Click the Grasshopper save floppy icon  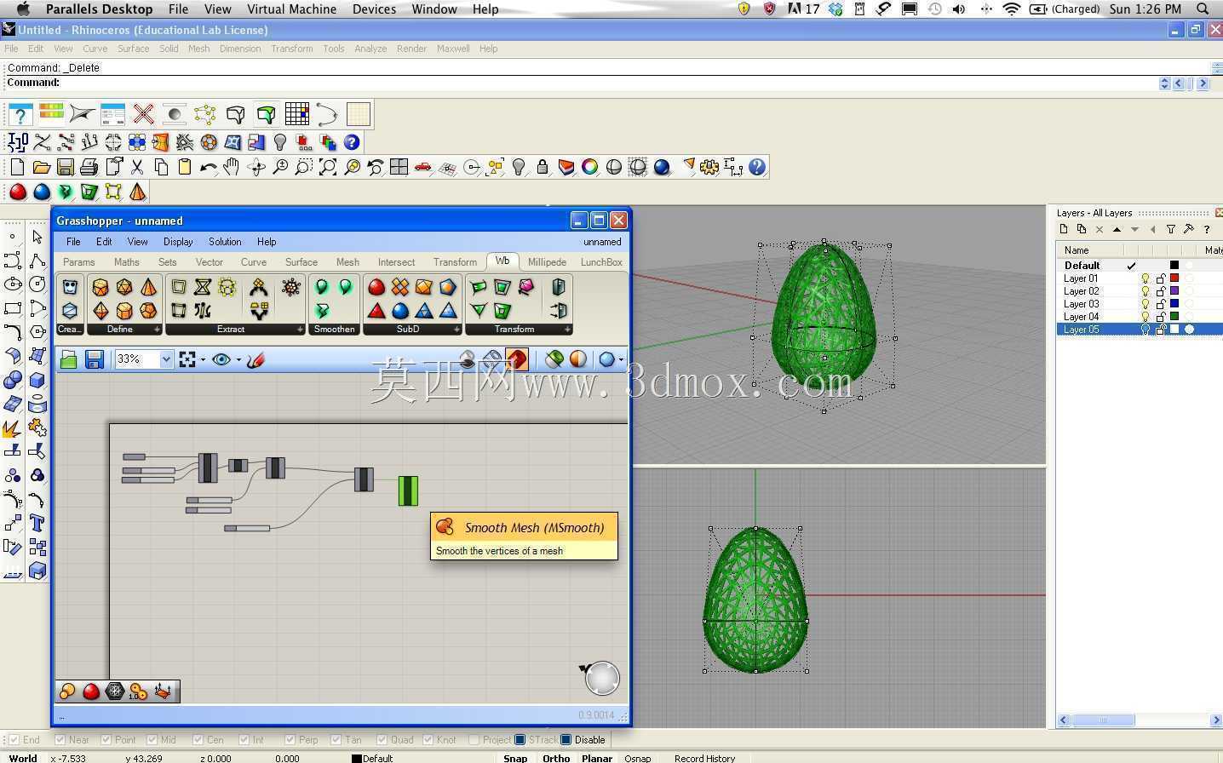point(94,359)
